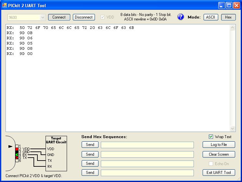Click the third Send button
Screen dimensions: 242x182
click(x=90, y=163)
